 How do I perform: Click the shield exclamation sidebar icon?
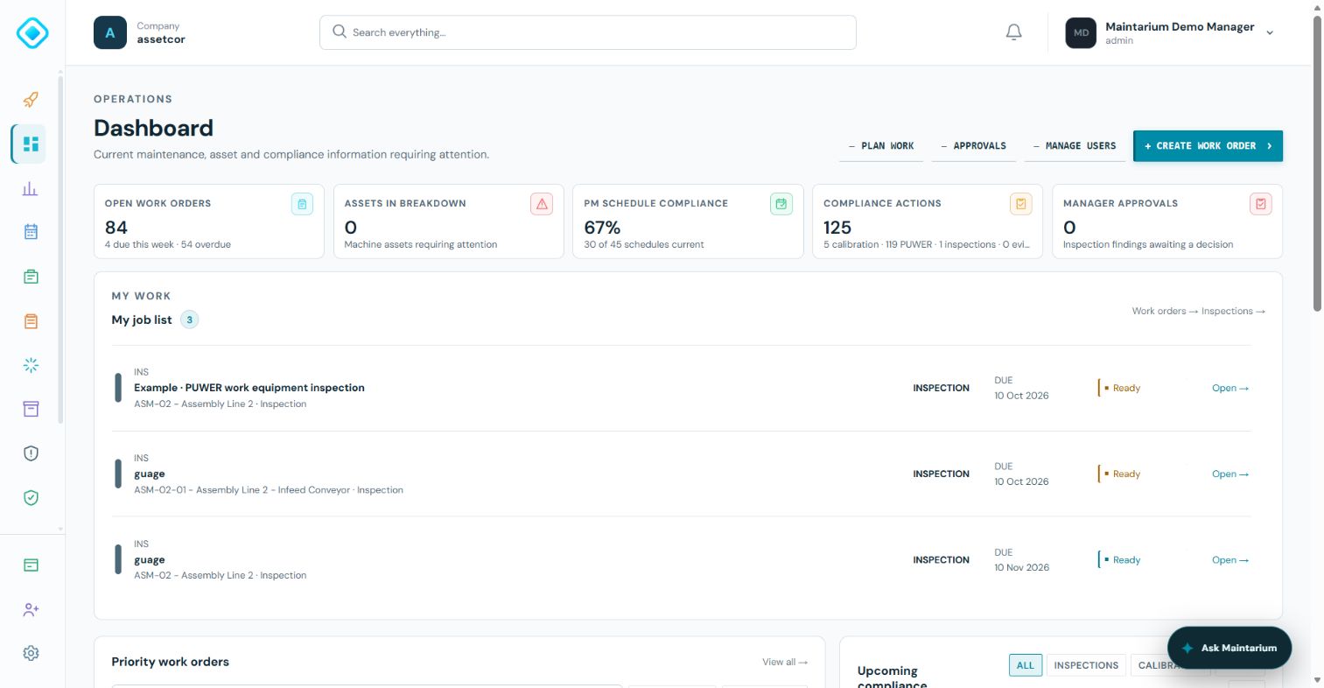pos(31,453)
